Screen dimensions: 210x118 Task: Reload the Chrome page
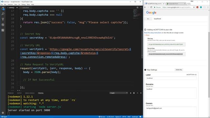point(151,7)
